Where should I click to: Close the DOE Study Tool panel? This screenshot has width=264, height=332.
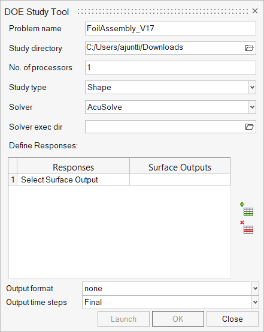pos(255,11)
